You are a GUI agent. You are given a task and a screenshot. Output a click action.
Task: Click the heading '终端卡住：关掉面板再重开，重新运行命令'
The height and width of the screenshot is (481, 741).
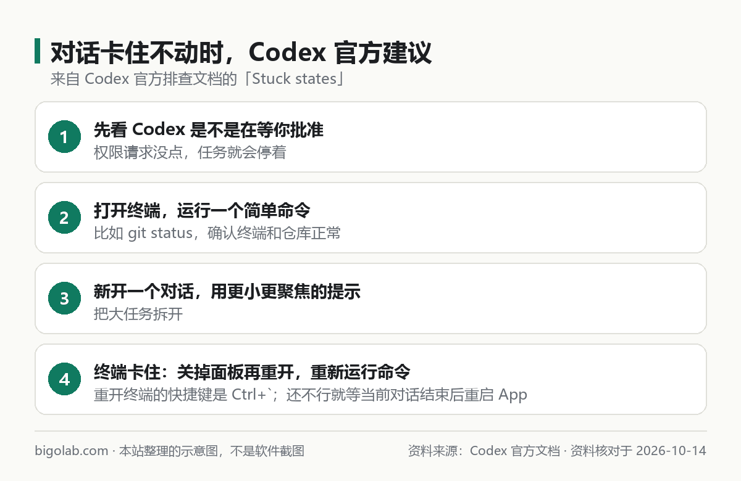pyautogui.click(x=252, y=372)
